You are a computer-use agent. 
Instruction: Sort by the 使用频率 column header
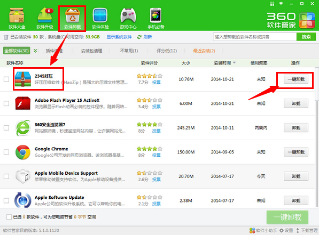pyautogui.click(x=259, y=63)
